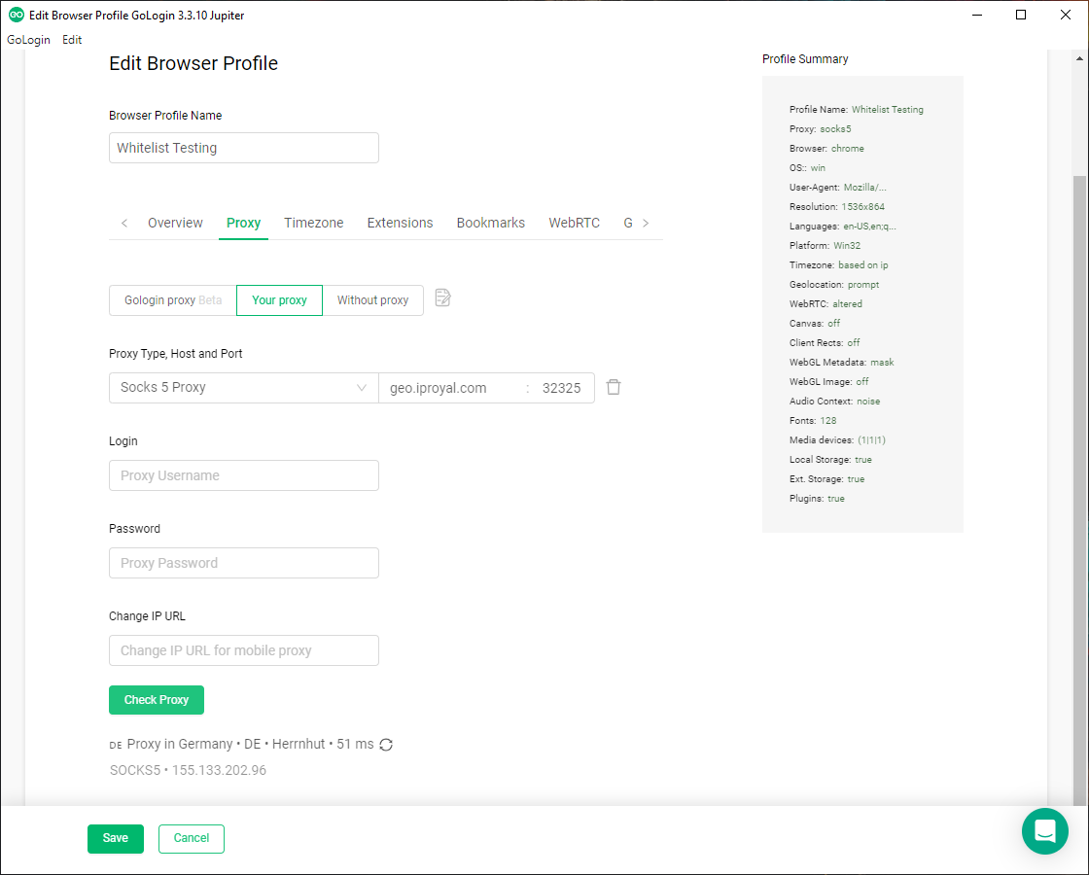The image size is (1089, 875).
Task: Switch to the Bookmarks tab
Action: tap(491, 223)
